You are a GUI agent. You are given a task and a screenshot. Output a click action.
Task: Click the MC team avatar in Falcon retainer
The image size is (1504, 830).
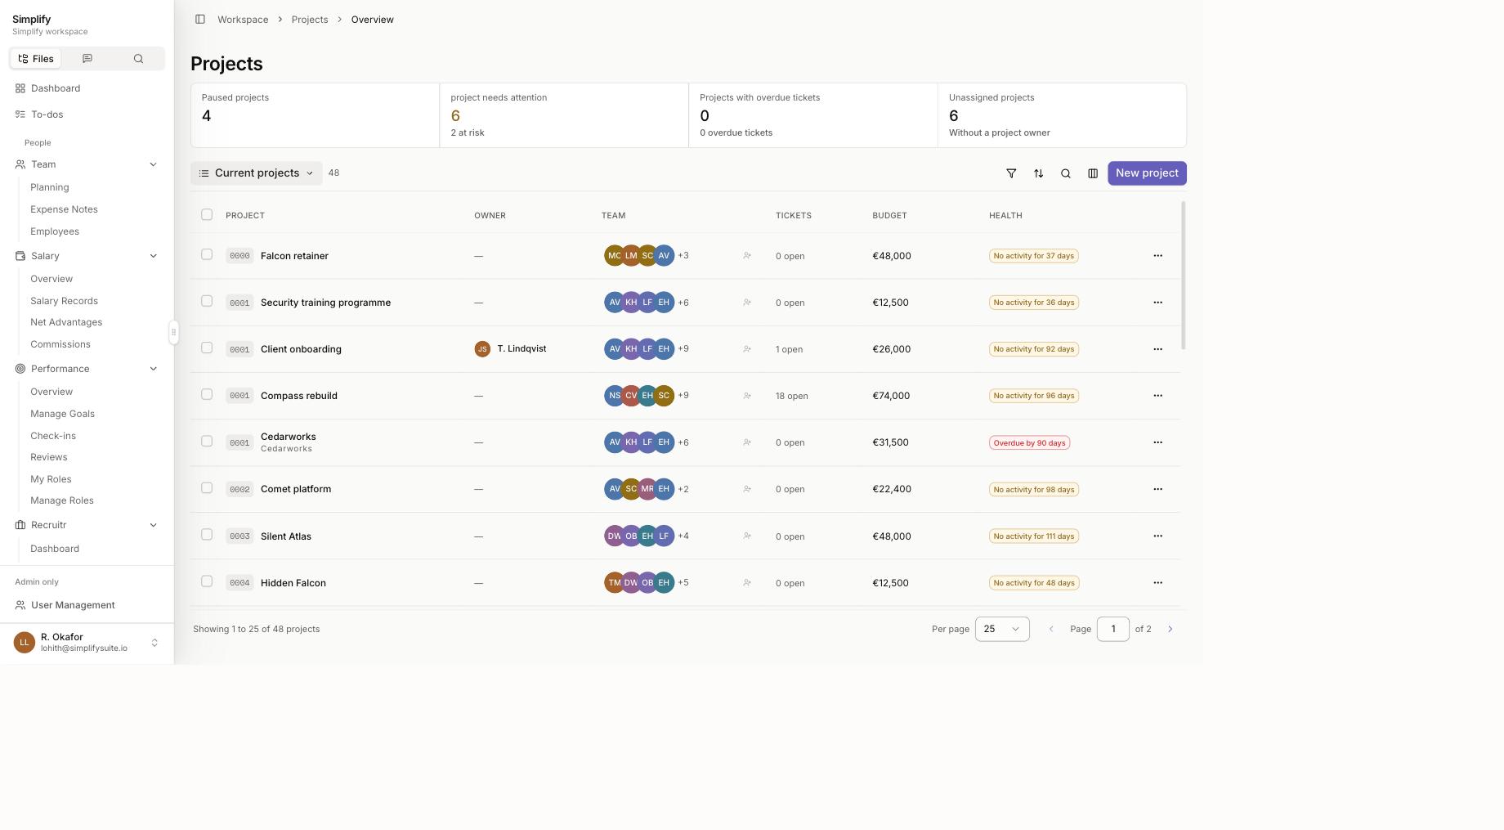point(614,256)
